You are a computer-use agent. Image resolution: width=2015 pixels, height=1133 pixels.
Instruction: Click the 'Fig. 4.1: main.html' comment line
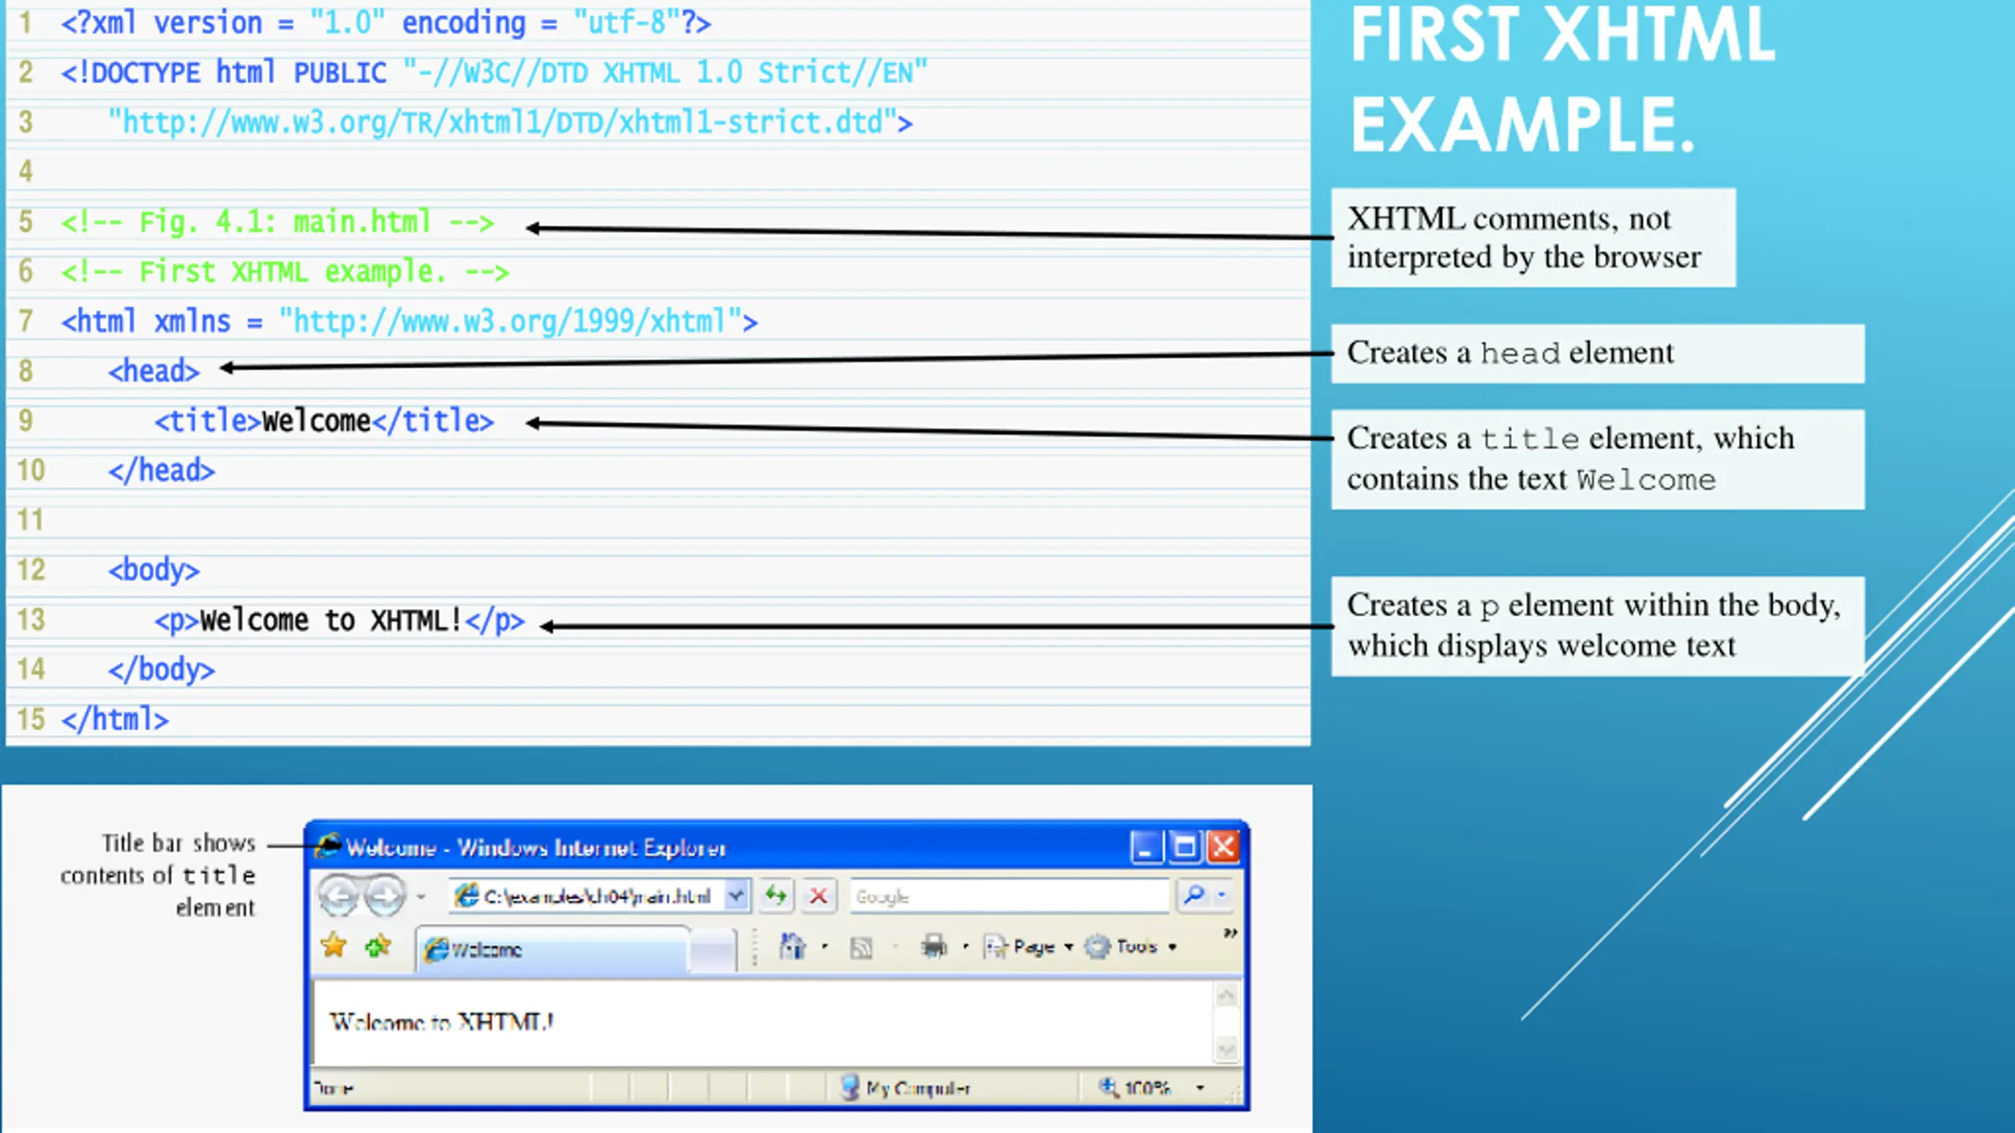(278, 222)
